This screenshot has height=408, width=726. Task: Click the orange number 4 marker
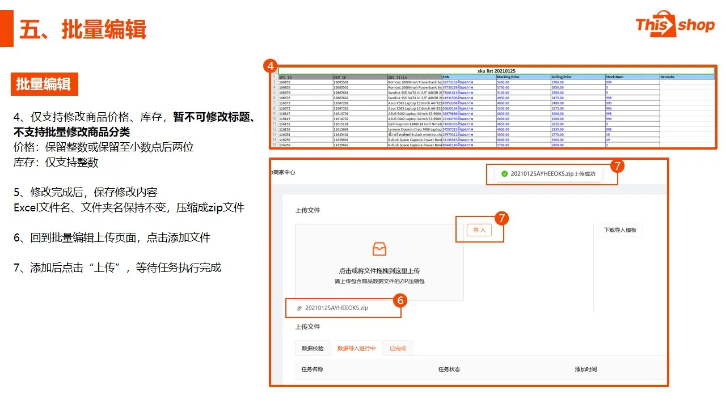click(x=272, y=66)
